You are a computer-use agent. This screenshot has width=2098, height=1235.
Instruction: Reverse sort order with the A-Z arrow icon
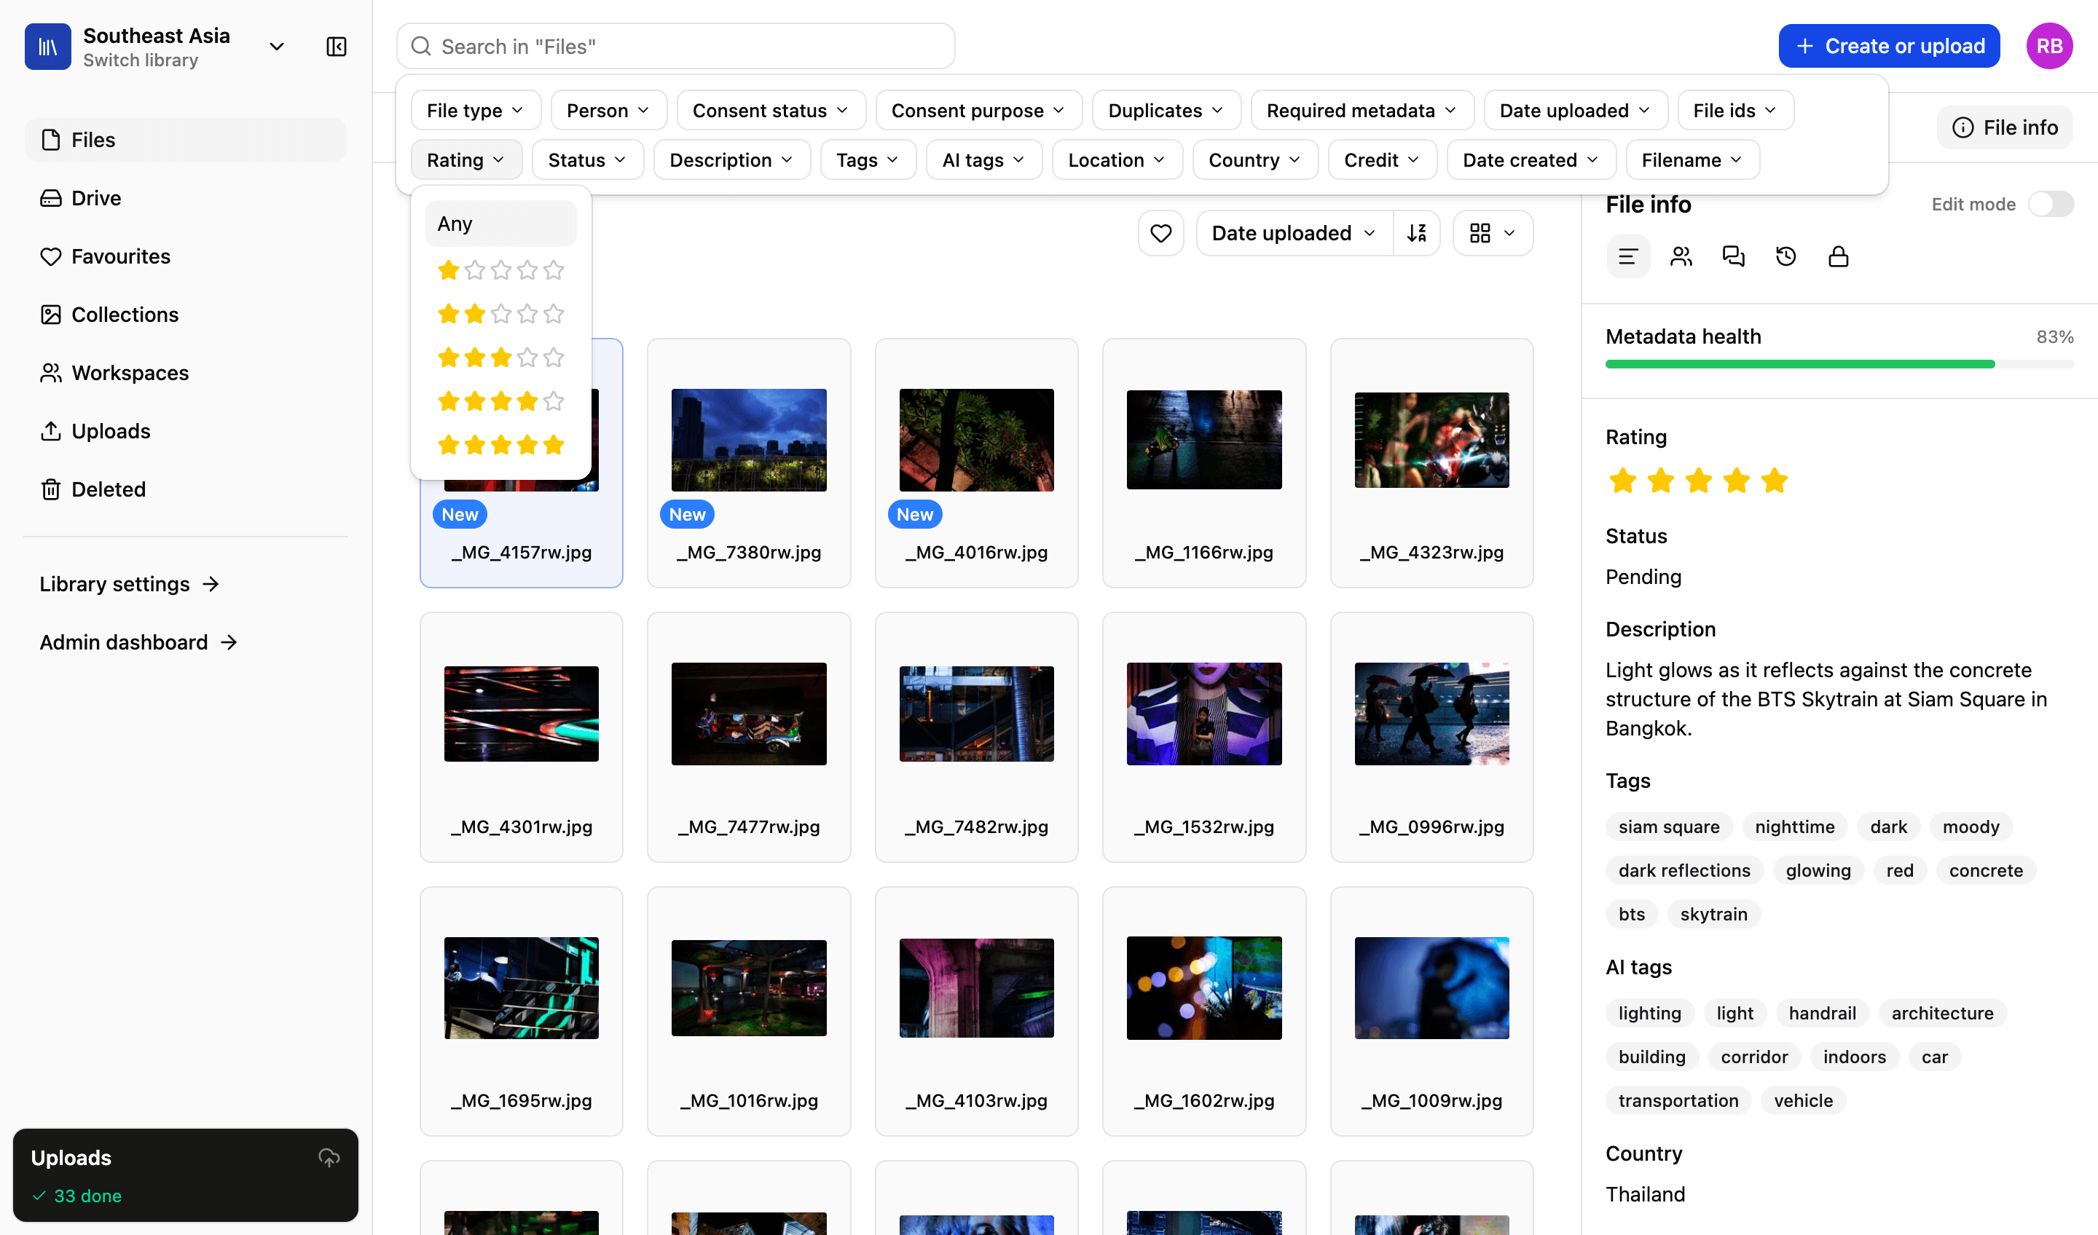tap(1416, 233)
